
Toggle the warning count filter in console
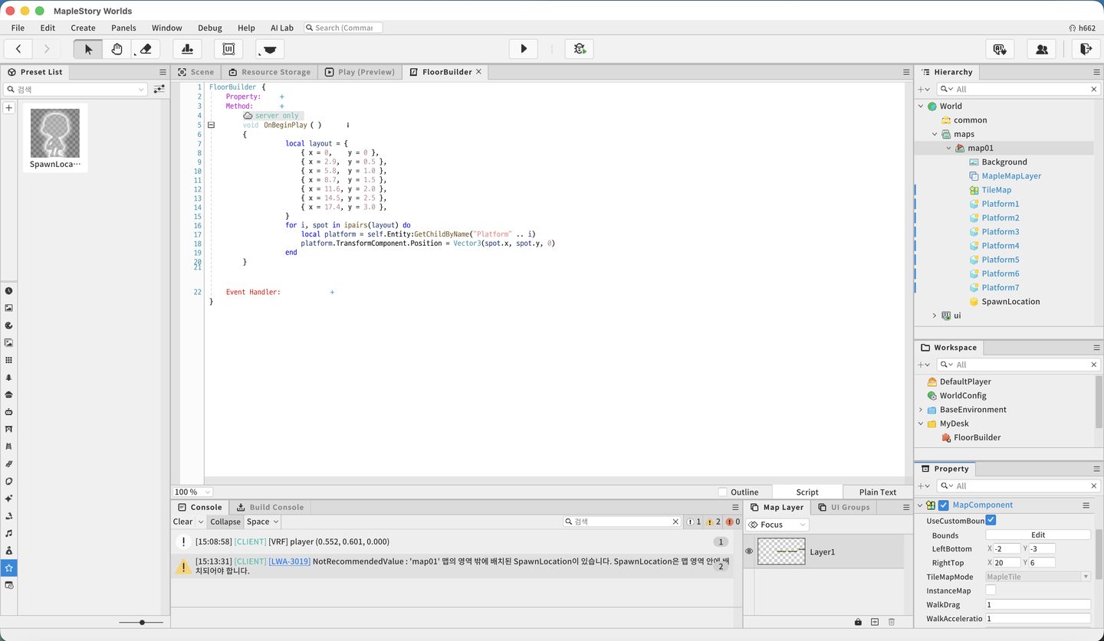(713, 522)
